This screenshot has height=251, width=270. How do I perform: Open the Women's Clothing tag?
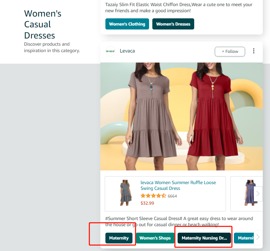tap(127, 24)
